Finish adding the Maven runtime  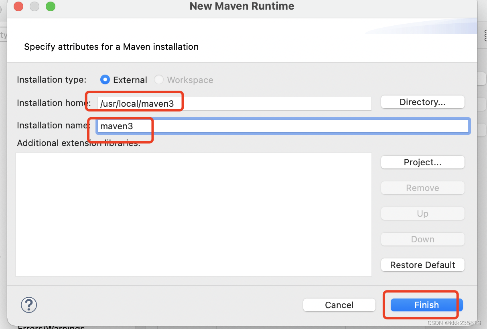pyautogui.click(x=426, y=305)
